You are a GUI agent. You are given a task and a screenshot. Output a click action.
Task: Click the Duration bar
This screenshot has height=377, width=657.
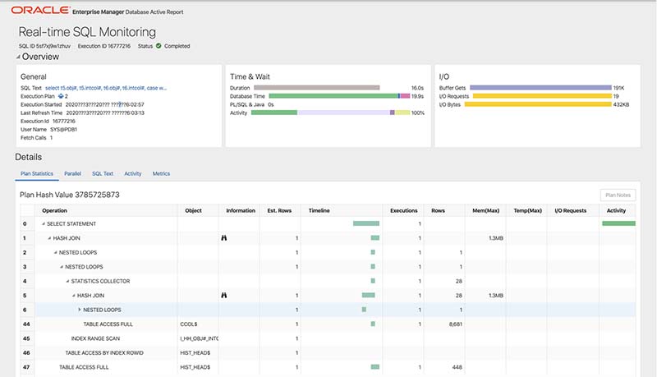(x=317, y=88)
